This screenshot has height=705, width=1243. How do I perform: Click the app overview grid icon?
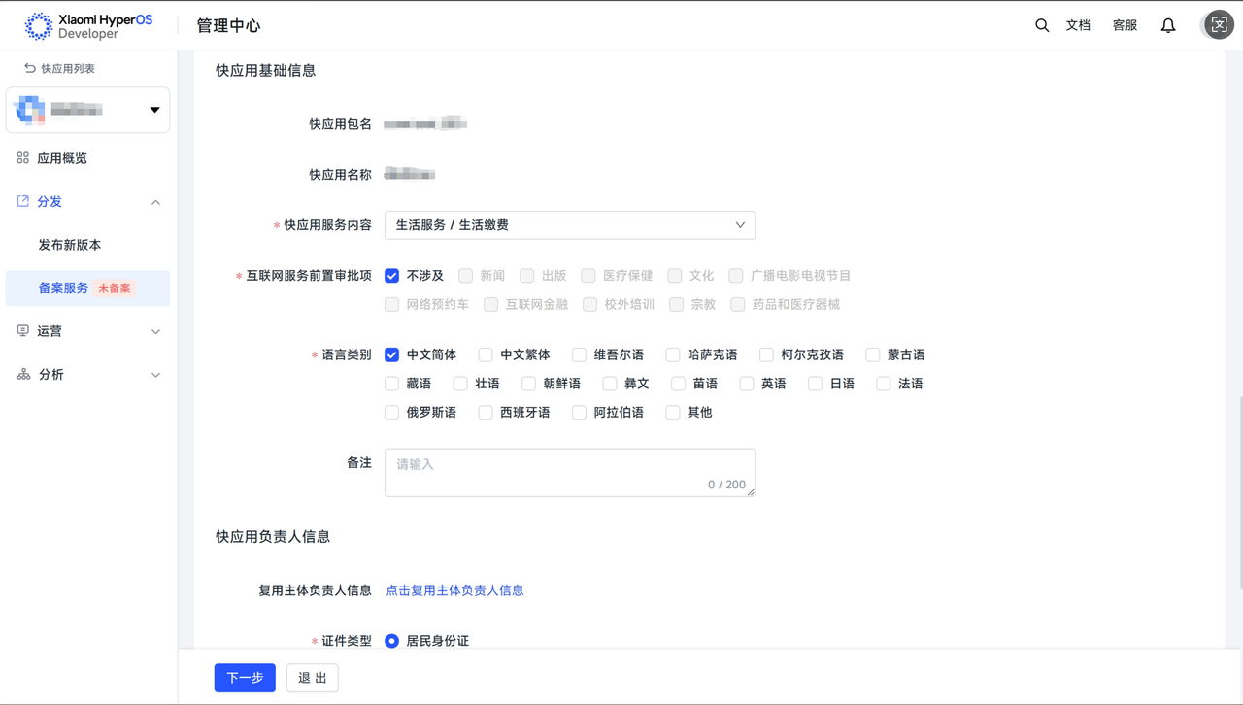(x=23, y=157)
